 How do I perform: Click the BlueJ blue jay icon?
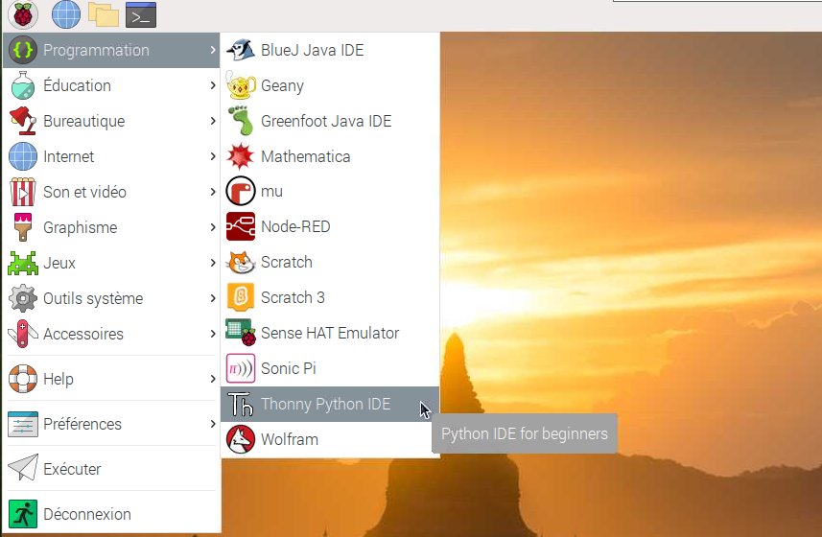(240, 50)
